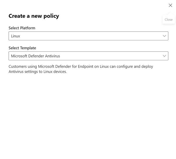Open the Select Template dropdown
The width and height of the screenshot is (176, 159).
[x=88, y=56]
